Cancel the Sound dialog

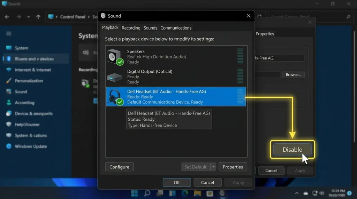[x=207, y=182]
